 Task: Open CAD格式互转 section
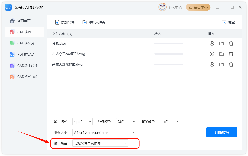(24, 77)
